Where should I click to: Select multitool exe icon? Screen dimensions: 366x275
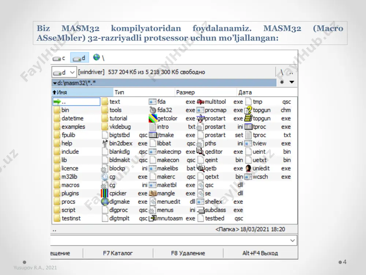point(201,102)
